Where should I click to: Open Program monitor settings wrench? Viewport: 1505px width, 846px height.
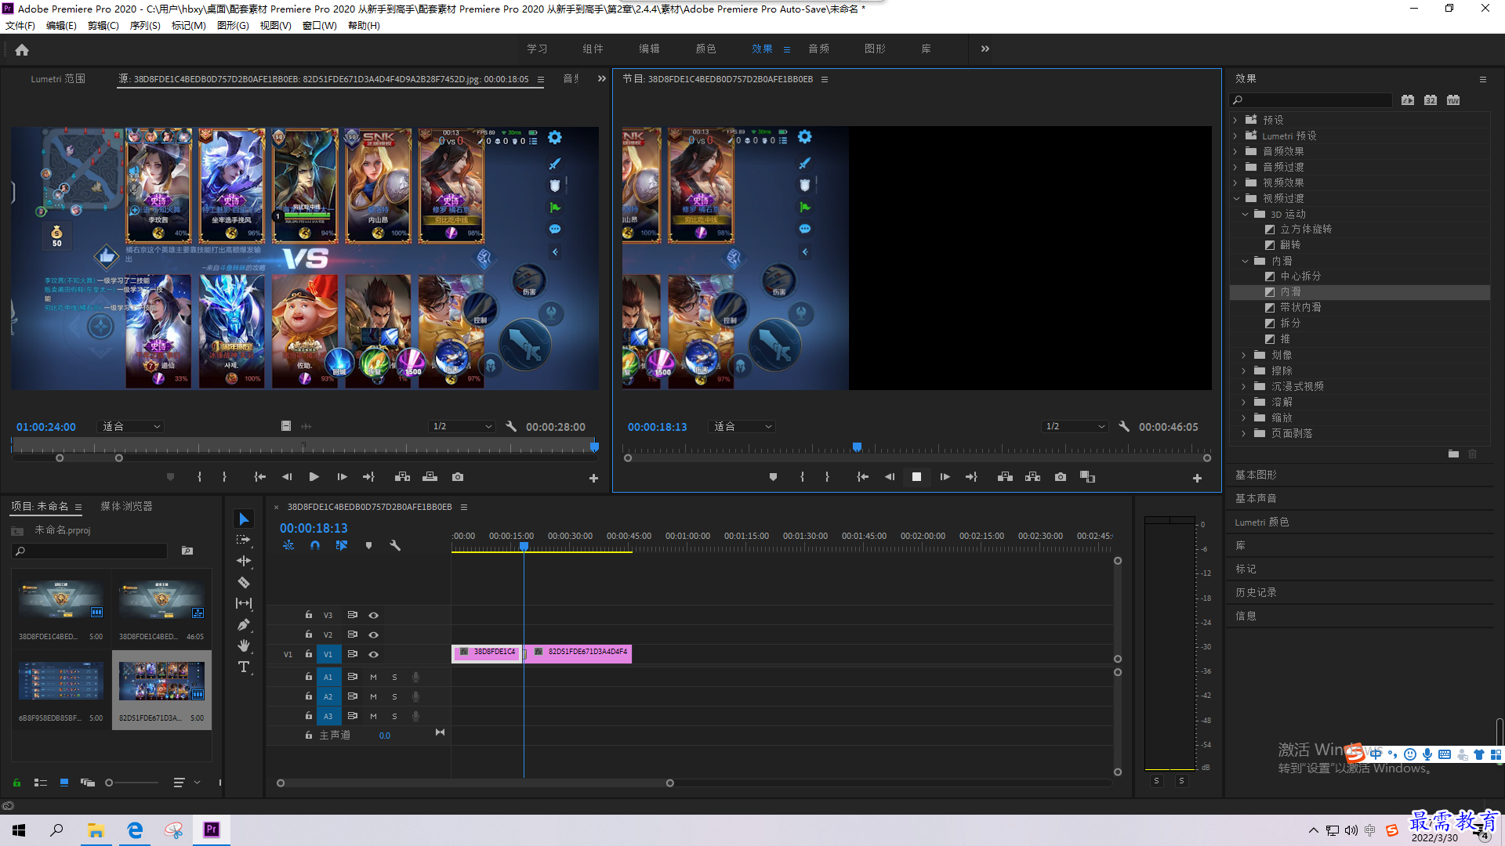(x=1124, y=426)
